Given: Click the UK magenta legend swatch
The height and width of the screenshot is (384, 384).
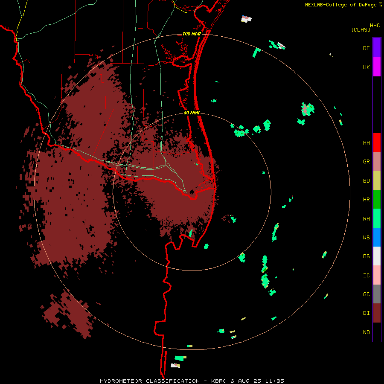Looking at the screenshot, I should (x=377, y=67).
